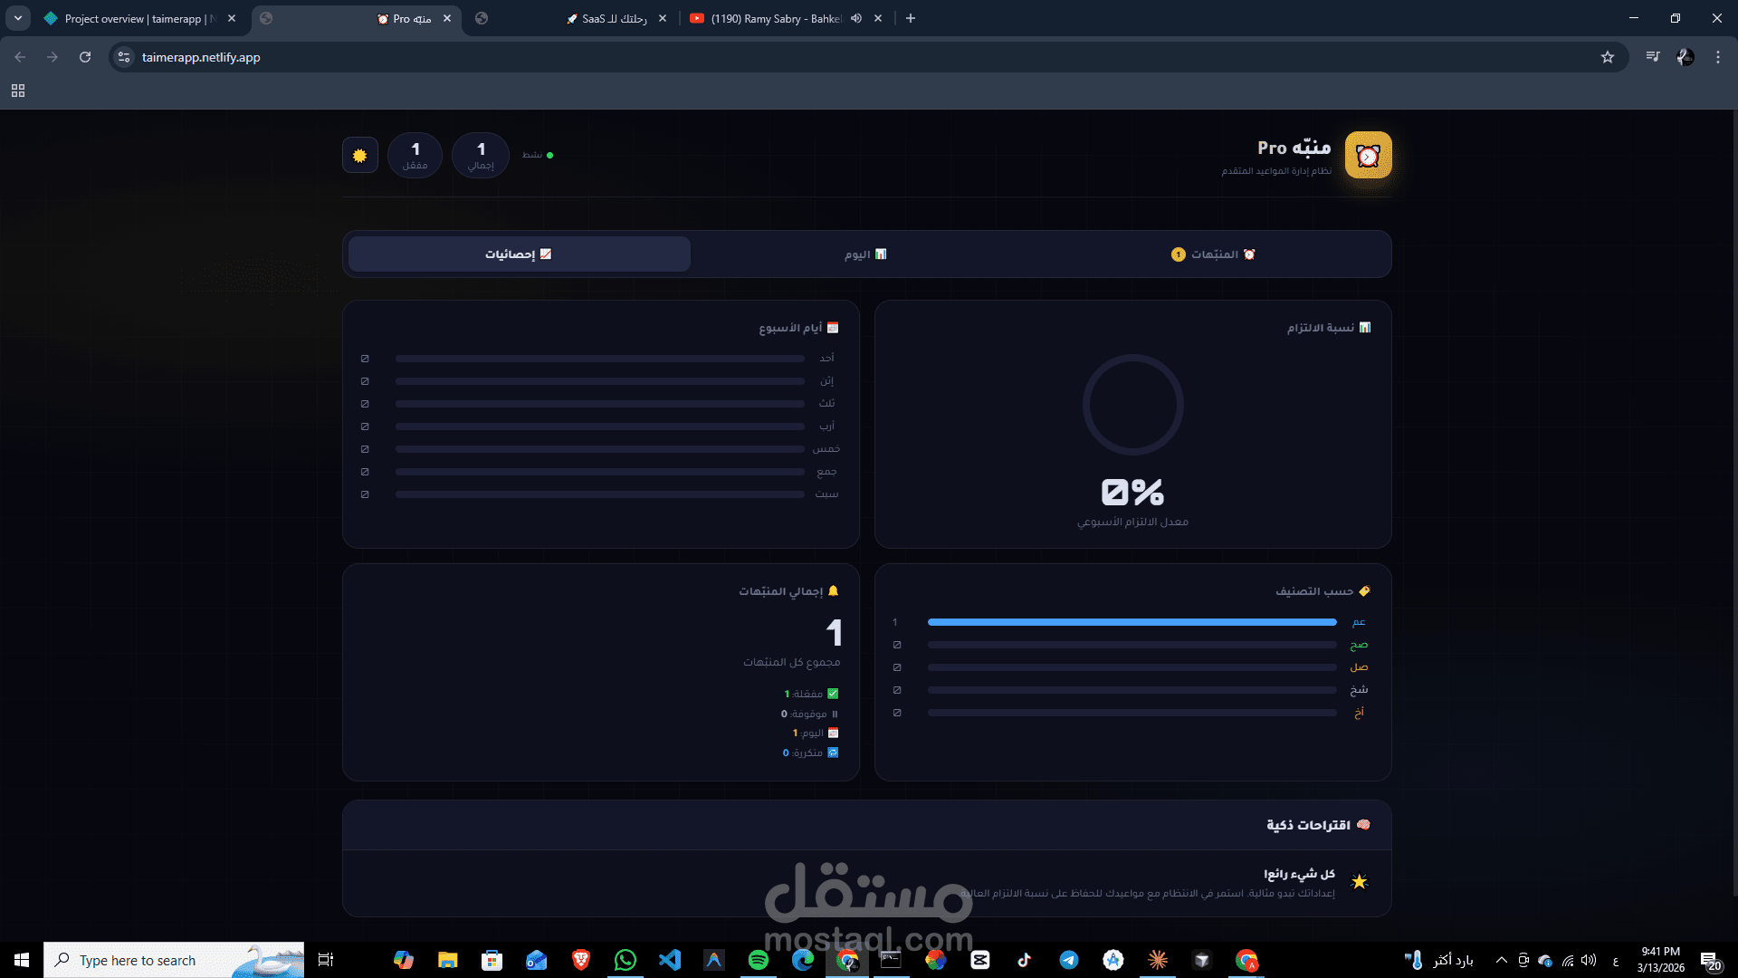Click the blue عم category progress bar

1132,622
